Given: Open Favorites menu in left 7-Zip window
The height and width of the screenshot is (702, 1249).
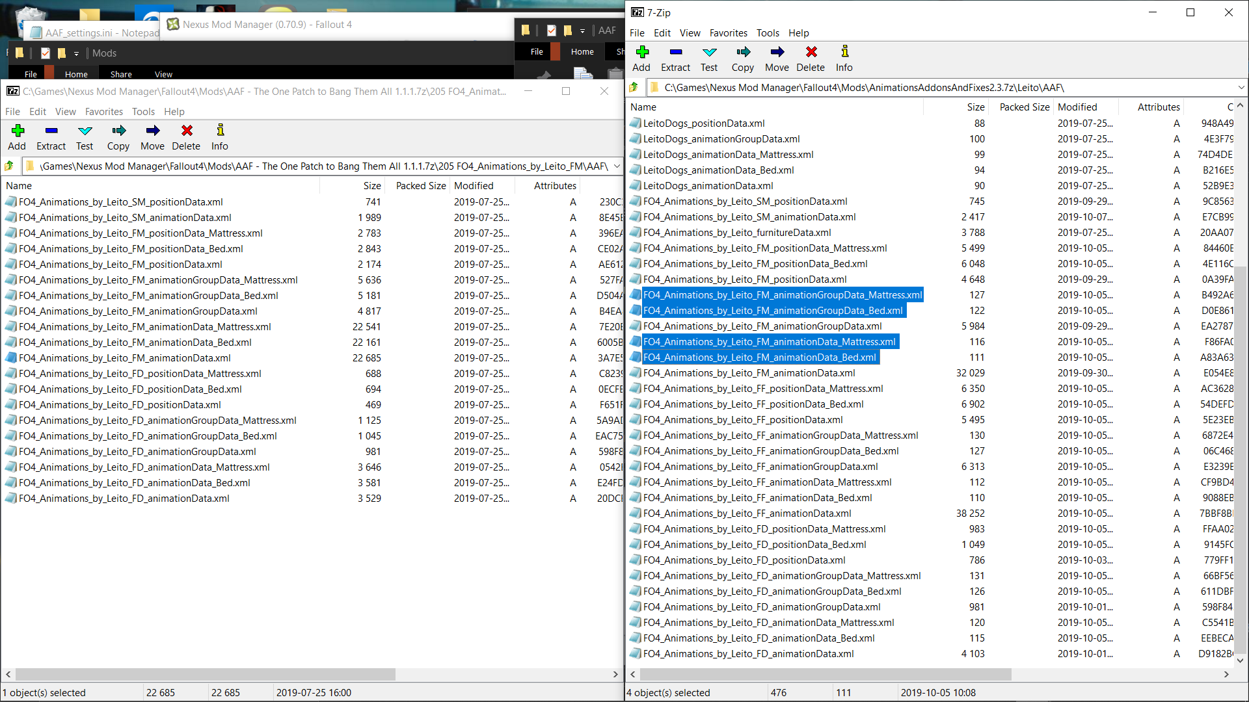Looking at the screenshot, I should point(104,112).
